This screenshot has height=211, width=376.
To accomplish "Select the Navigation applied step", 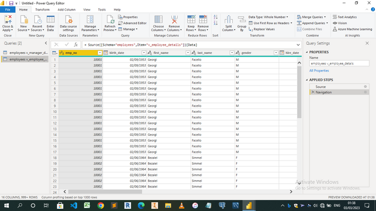I will pyautogui.click(x=339, y=92).
